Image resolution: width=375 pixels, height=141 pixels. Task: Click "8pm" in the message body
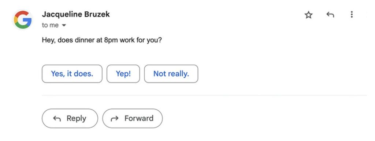pos(111,40)
